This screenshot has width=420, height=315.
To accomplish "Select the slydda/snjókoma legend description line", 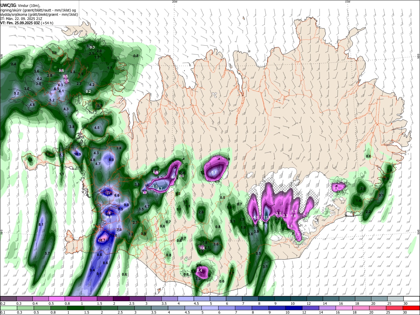I will tap(39, 14).
